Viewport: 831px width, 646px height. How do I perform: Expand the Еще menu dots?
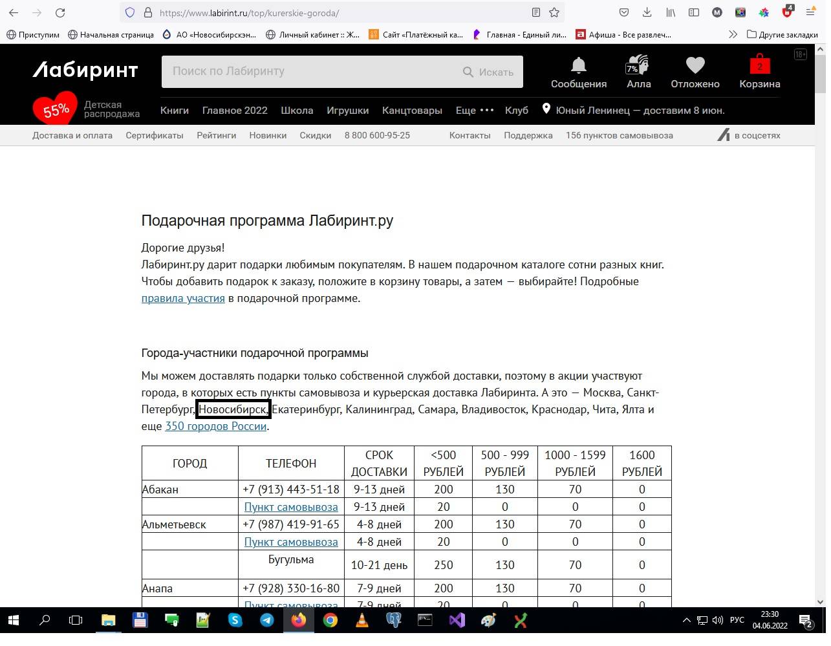[475, 110]
